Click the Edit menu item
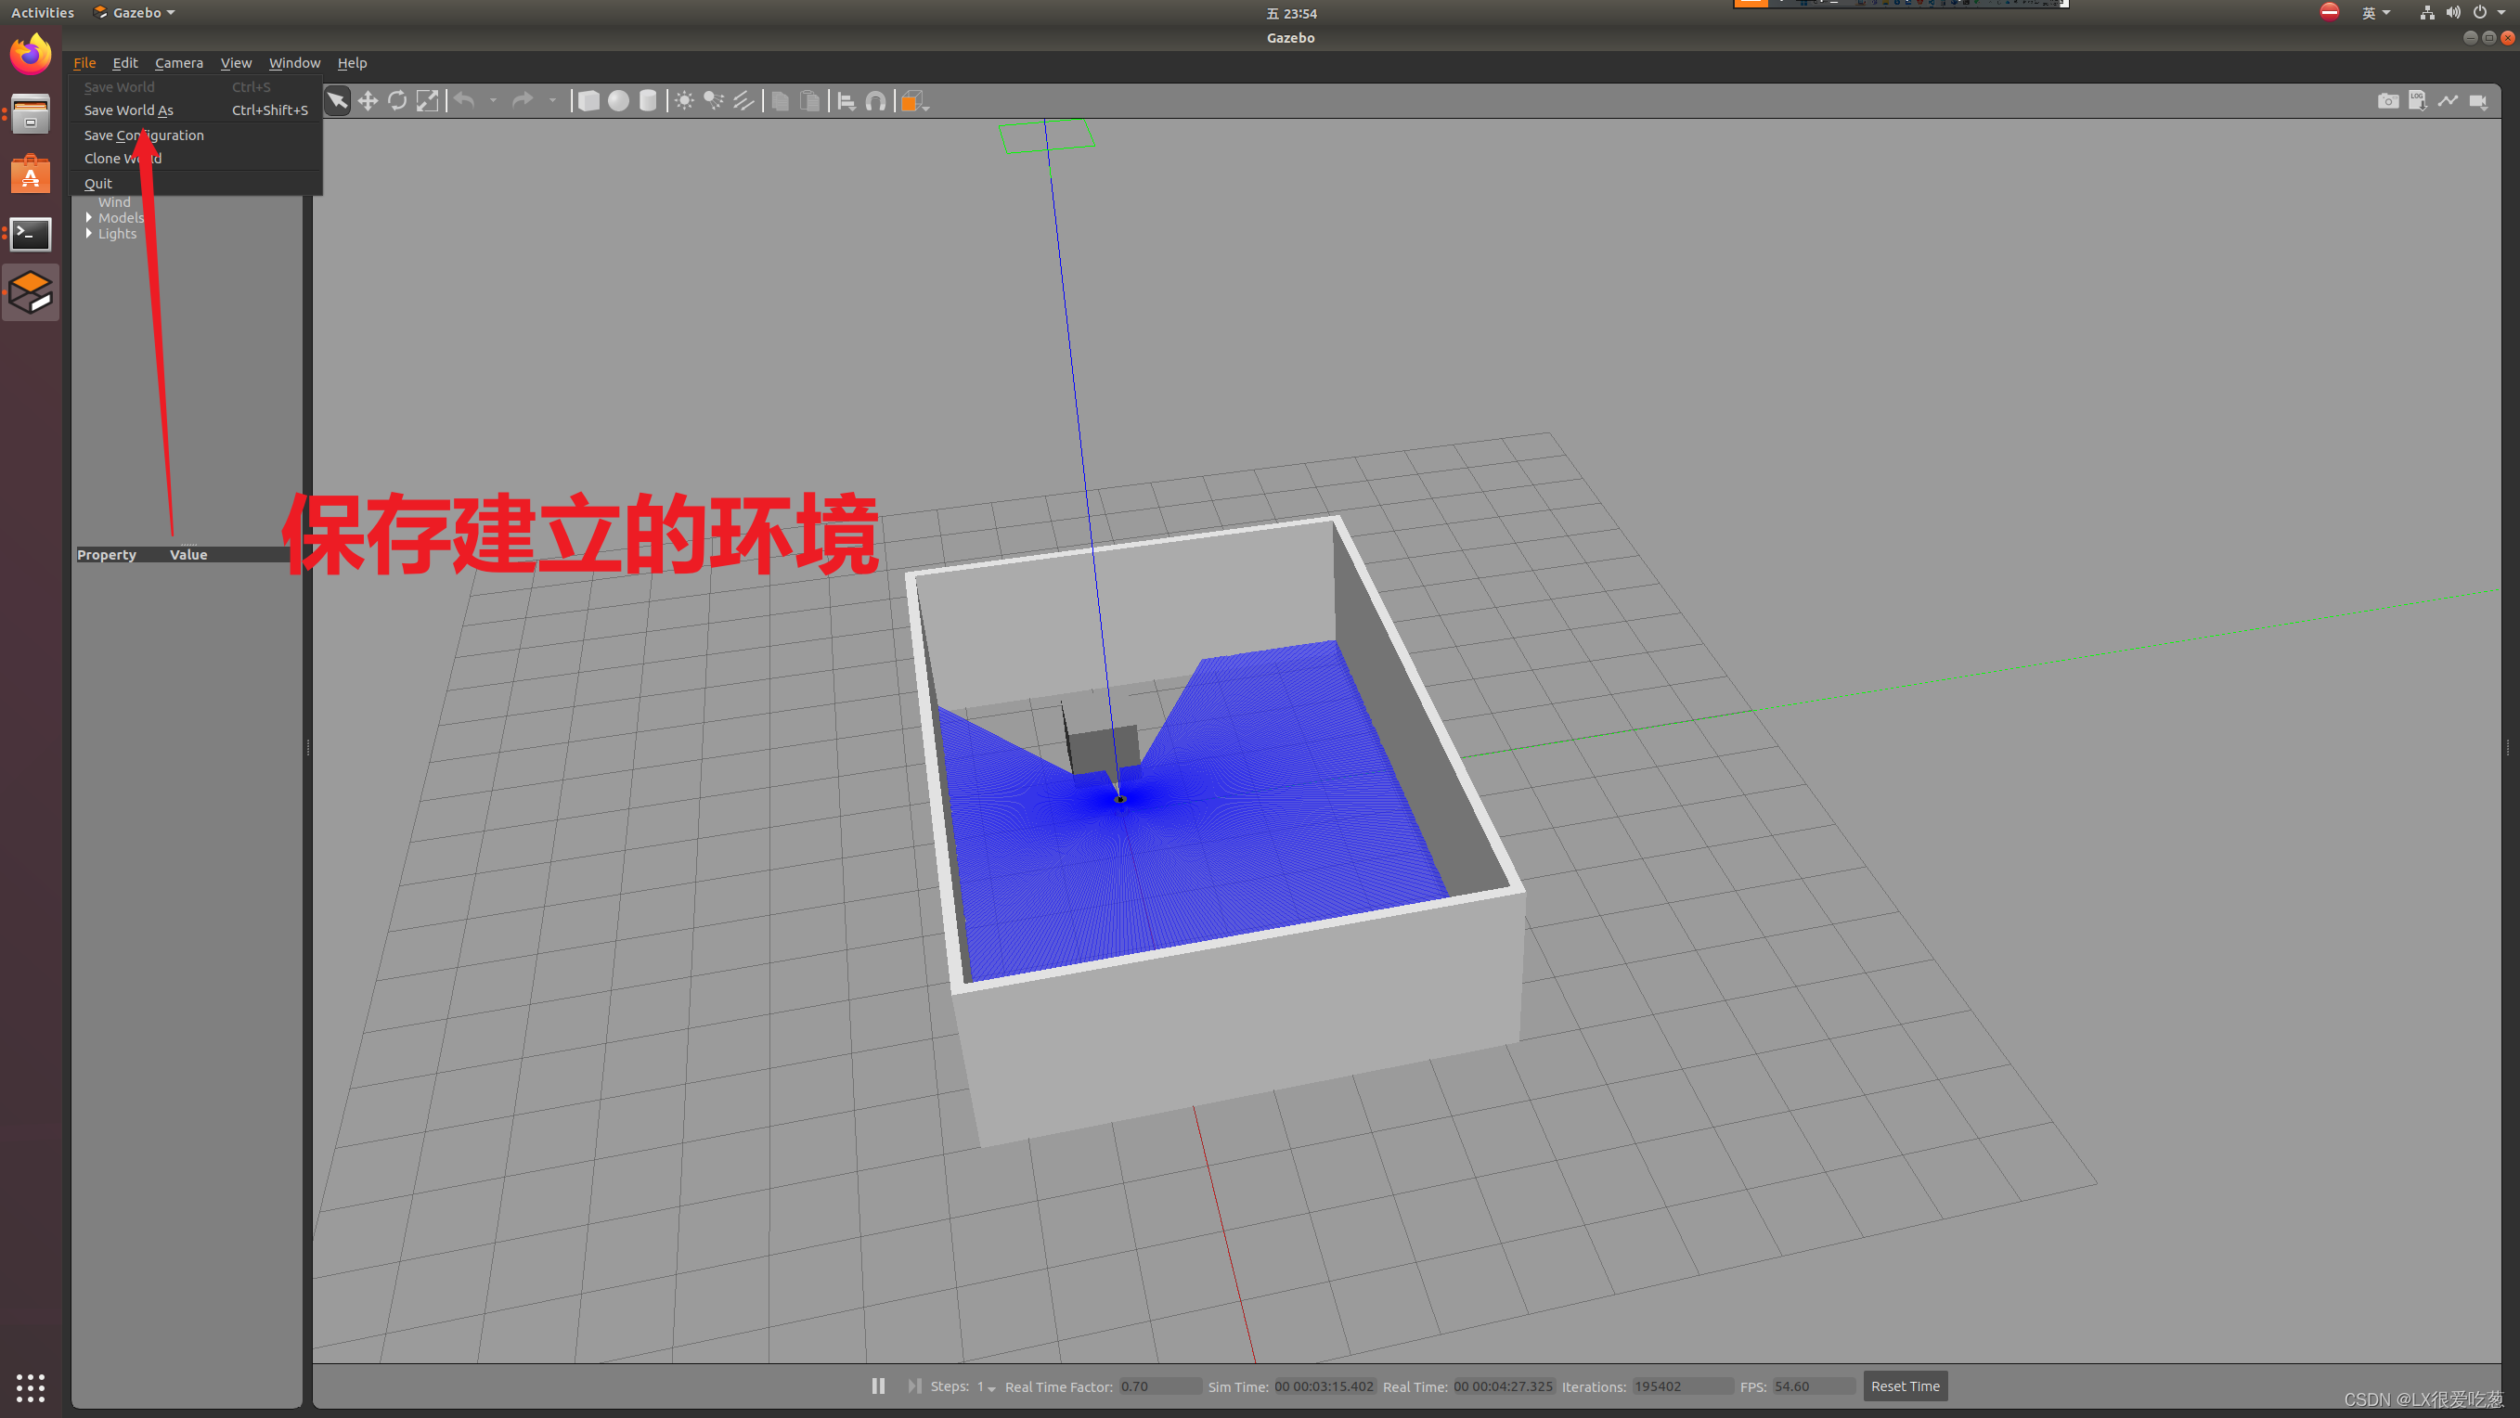This screenshot has width=2520, height=1418. (x=124, y=62)
